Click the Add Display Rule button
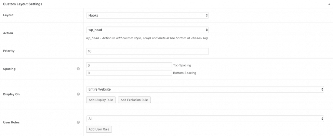The width and height of the screenshot is (333, 136). 101,100
